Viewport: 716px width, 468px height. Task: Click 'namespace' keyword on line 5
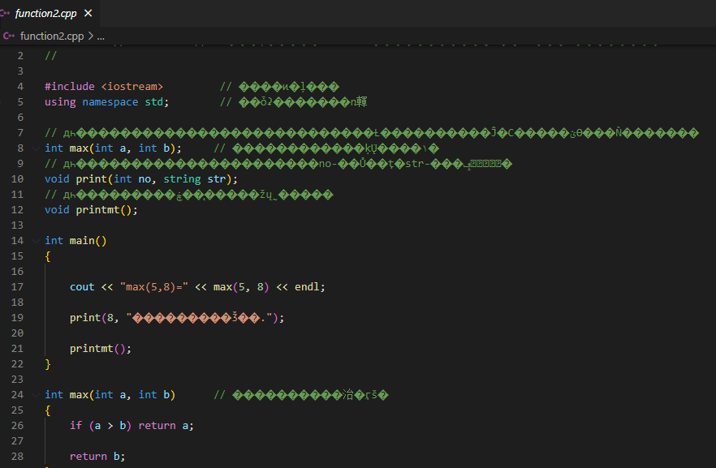(110, 102)
